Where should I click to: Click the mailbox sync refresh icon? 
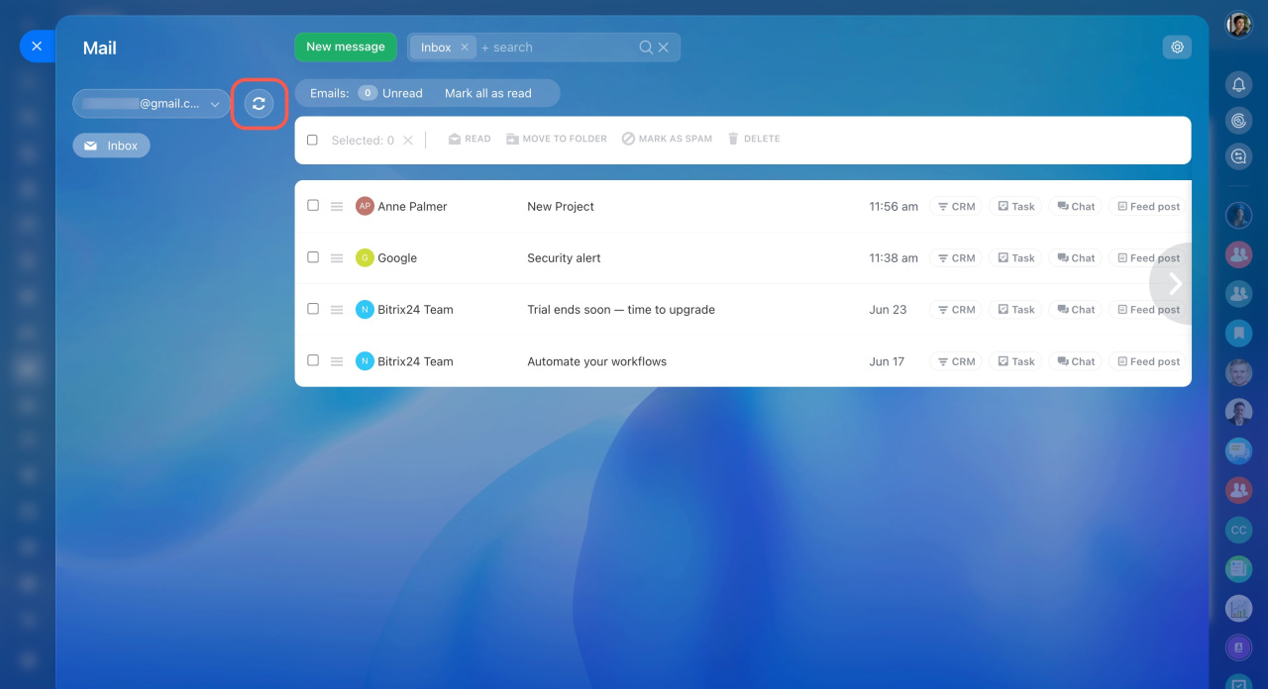tap(259, 104)
